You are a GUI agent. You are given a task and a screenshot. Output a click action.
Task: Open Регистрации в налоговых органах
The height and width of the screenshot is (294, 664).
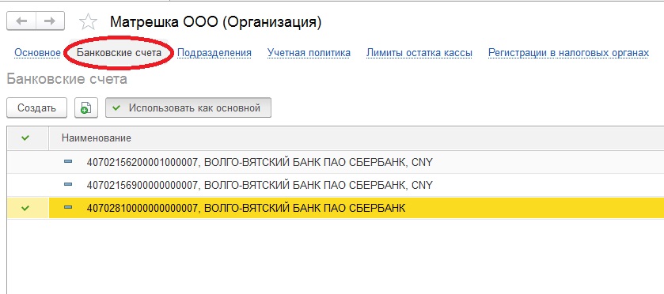tap(568, 53)
